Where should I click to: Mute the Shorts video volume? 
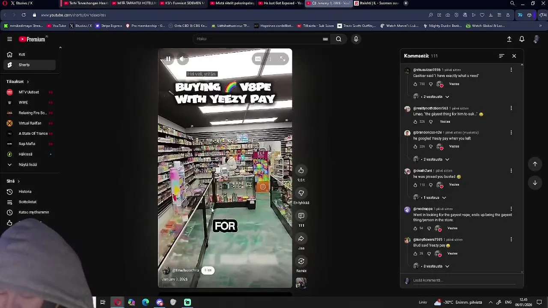tap(182, 59)
